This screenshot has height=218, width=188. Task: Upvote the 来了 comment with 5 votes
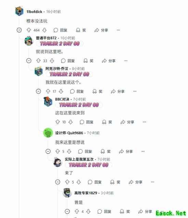[x=67, y=182]
